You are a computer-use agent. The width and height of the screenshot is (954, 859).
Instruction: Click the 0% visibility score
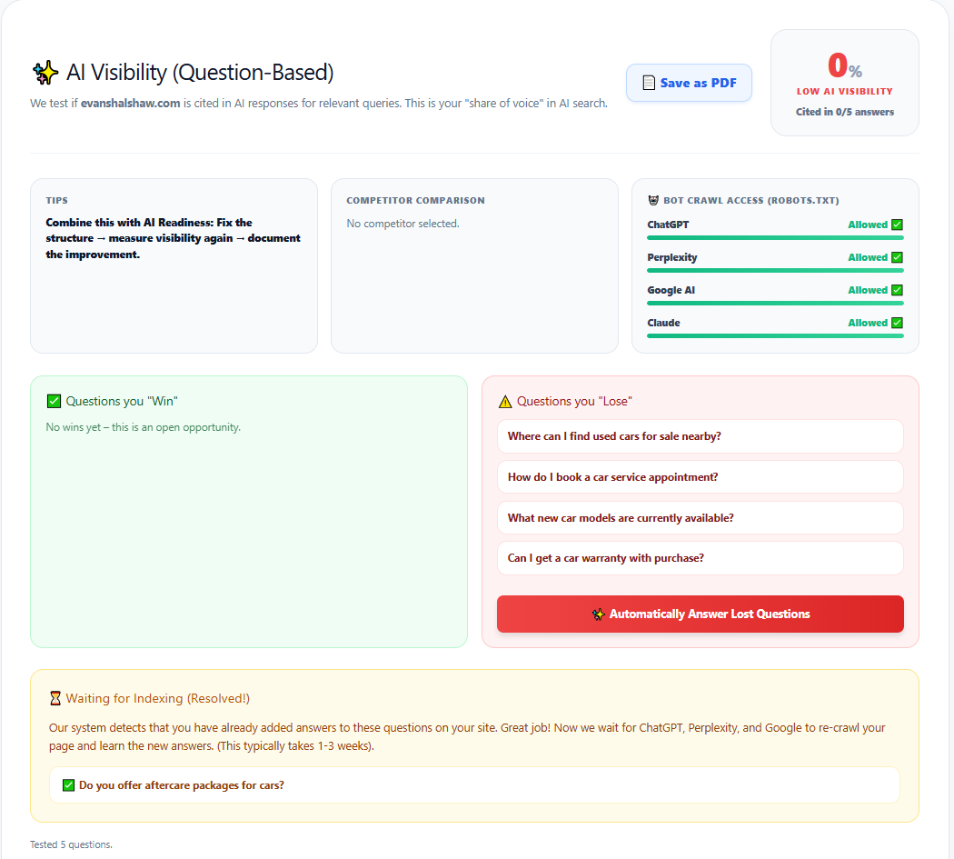coord(844,65)
